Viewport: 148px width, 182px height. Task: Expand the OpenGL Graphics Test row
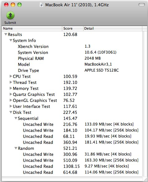11,100
